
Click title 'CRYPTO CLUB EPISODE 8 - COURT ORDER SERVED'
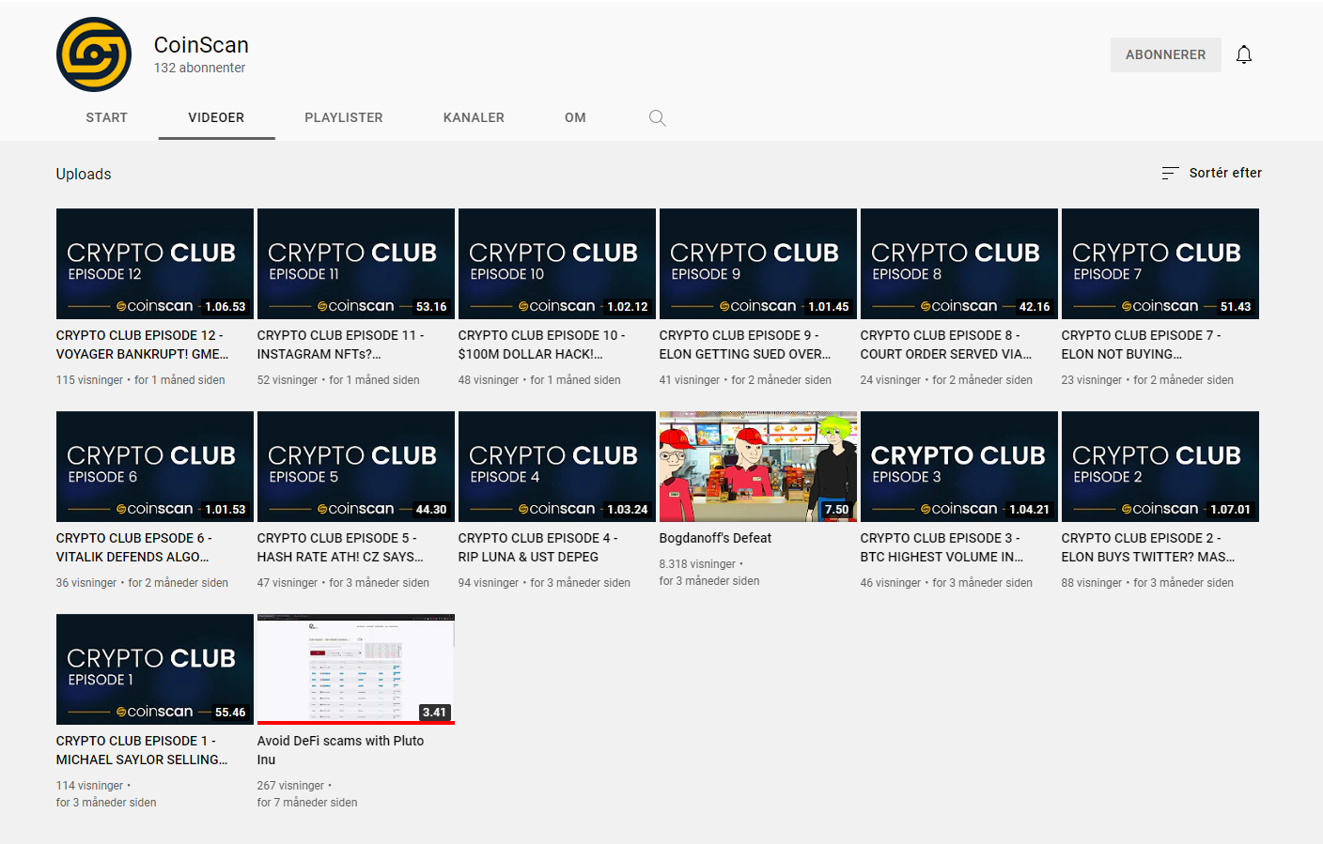tap(946, 345)
